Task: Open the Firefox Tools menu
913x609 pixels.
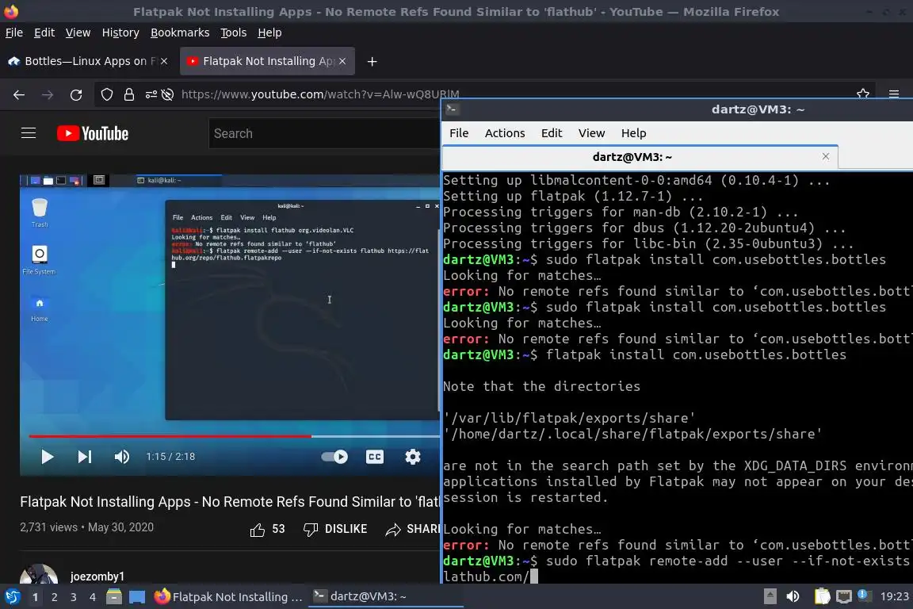Action: pyautogui.click(x=234, y=33)
